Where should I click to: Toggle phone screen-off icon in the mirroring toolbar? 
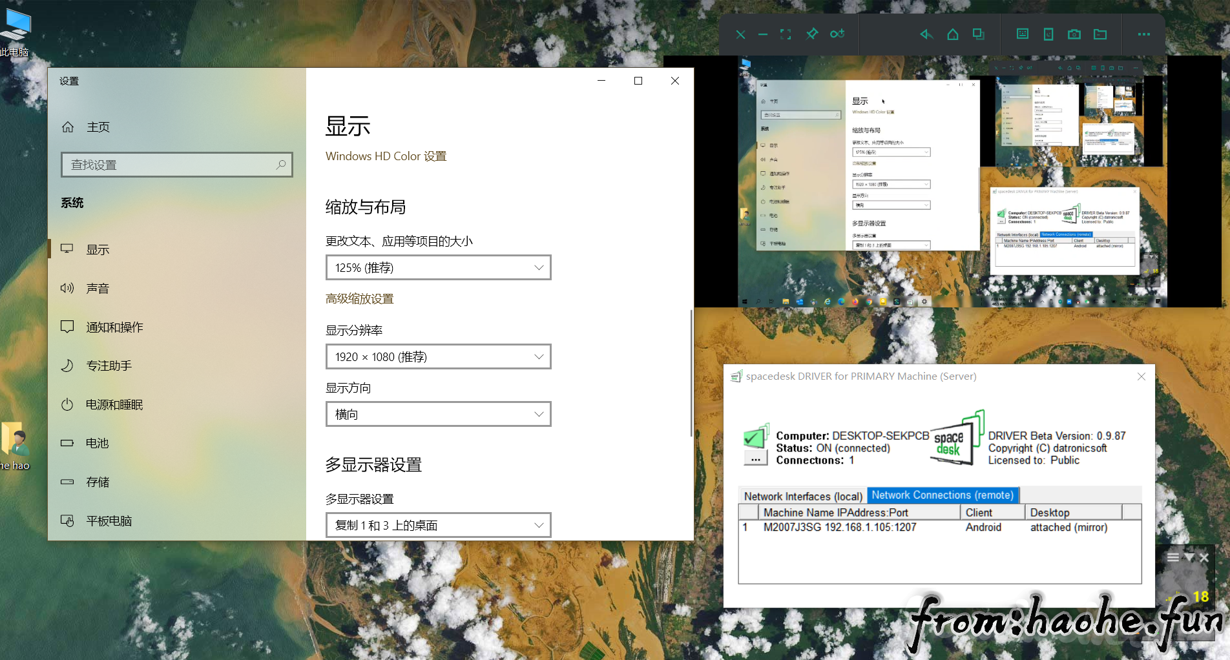(1048, 34)
